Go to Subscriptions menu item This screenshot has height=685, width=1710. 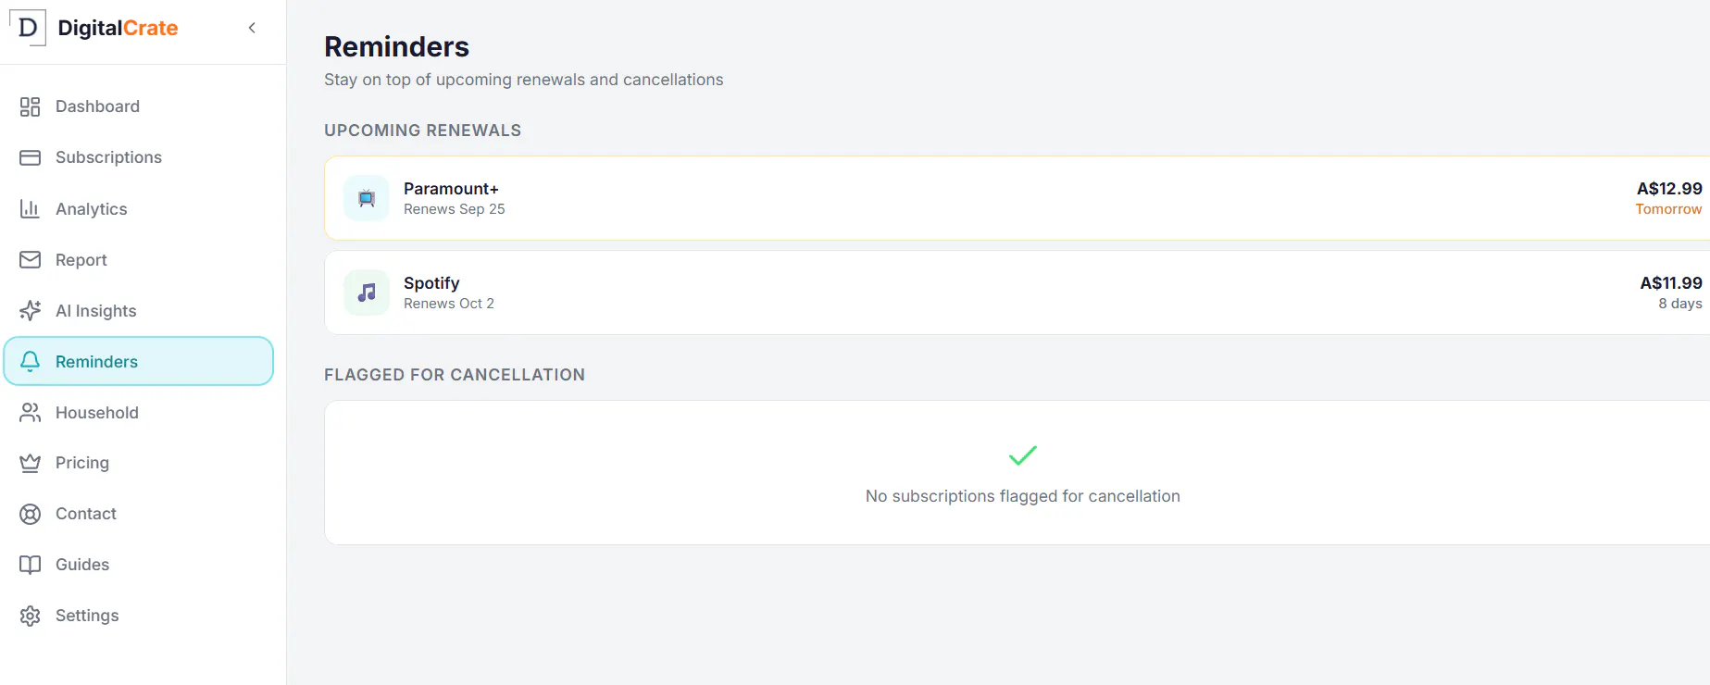[139, 157]
